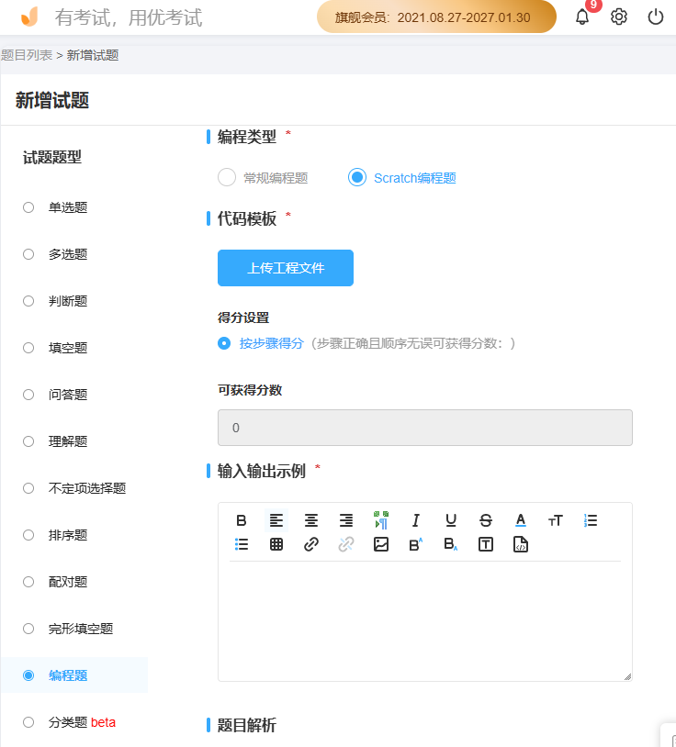Insert a table into editor
676x747 pixels.
[x=276, y=544]
